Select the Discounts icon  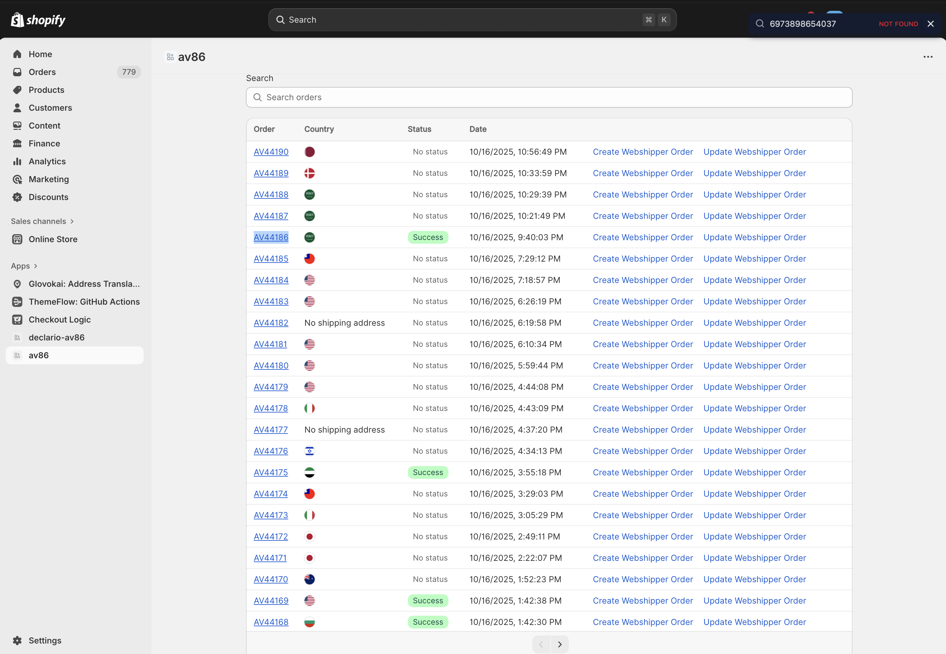[x=17, y=197]
